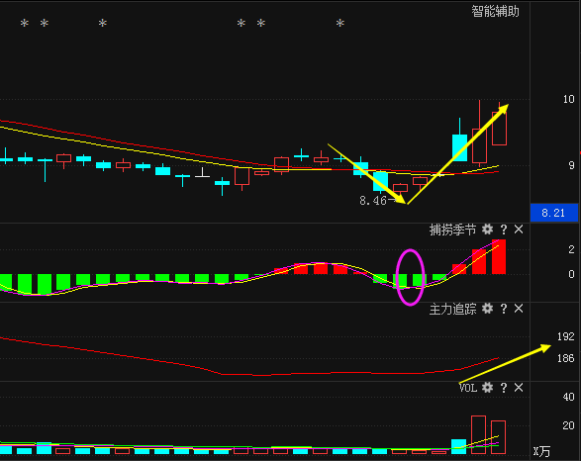Screen dimensions: 581x461
Task: Click the 智能辅助 button
Action: click(x=495, y=12)
